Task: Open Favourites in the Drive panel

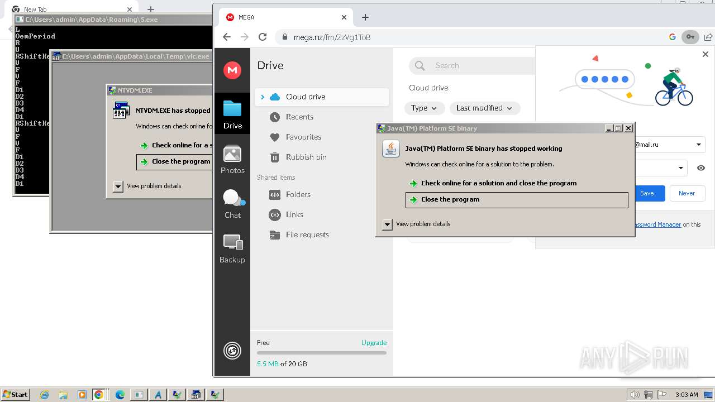Action: coord(303,137)
